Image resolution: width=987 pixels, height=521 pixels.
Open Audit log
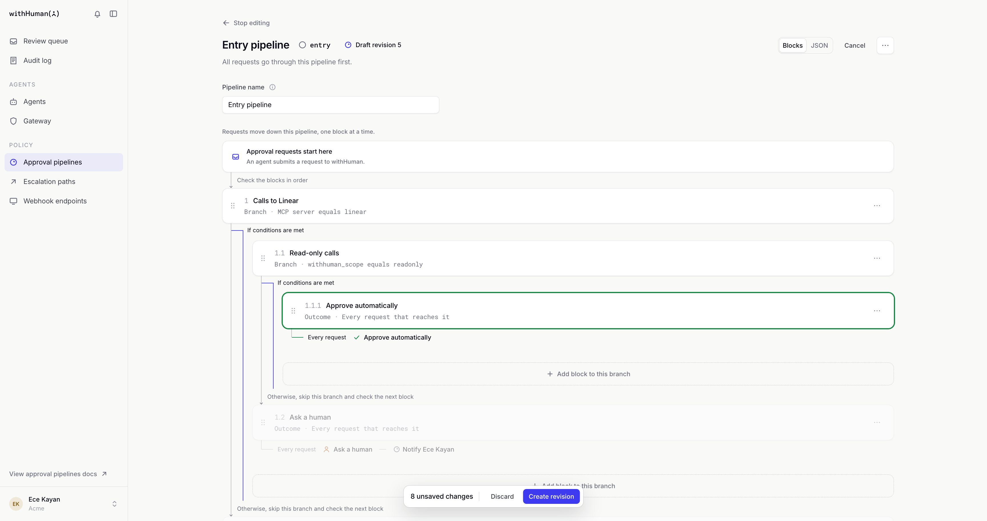coord(64,61)
